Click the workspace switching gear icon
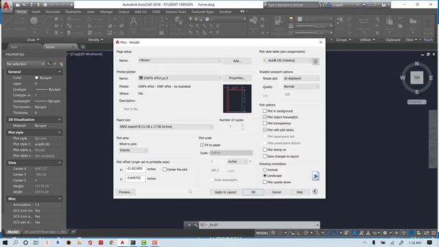This screenshot has width=439, height=247. pyautogui.click(x=385, y=233)
